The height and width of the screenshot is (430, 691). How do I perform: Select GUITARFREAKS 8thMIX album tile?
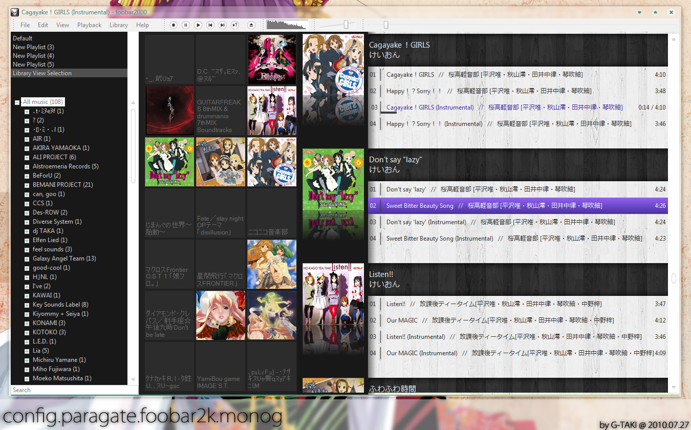click(221, 111)
